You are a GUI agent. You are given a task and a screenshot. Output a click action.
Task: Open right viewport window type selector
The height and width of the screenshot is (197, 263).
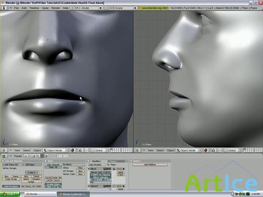pos(138,150)
